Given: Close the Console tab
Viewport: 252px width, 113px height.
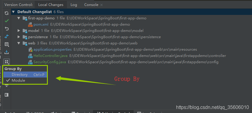Looking at the screenshot, I should (101, 5).
